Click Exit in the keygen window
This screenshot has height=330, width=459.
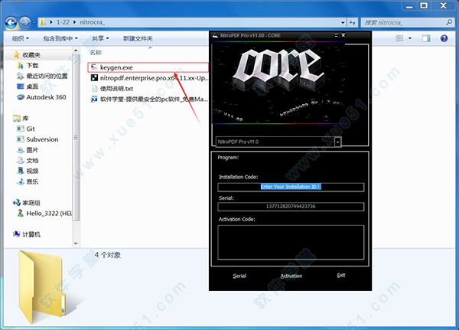coord(341,275)
